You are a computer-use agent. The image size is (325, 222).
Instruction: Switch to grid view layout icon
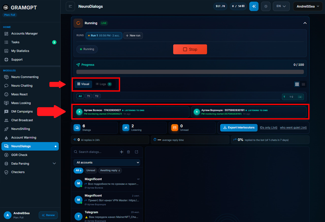[297, 84]
